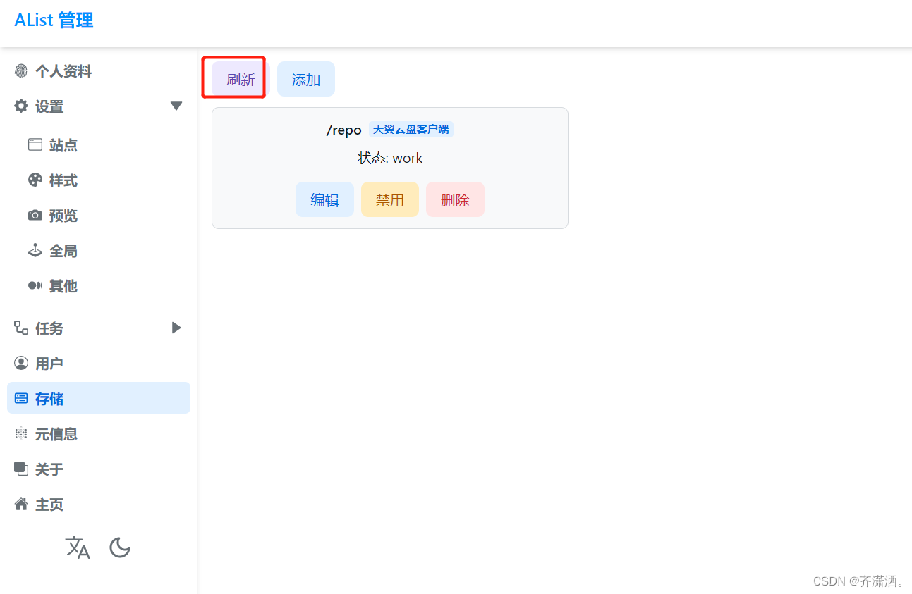The height and width of the screenshot is (594, 912).
Task: Select the 存储 menu item
Action: click(99, 398)
